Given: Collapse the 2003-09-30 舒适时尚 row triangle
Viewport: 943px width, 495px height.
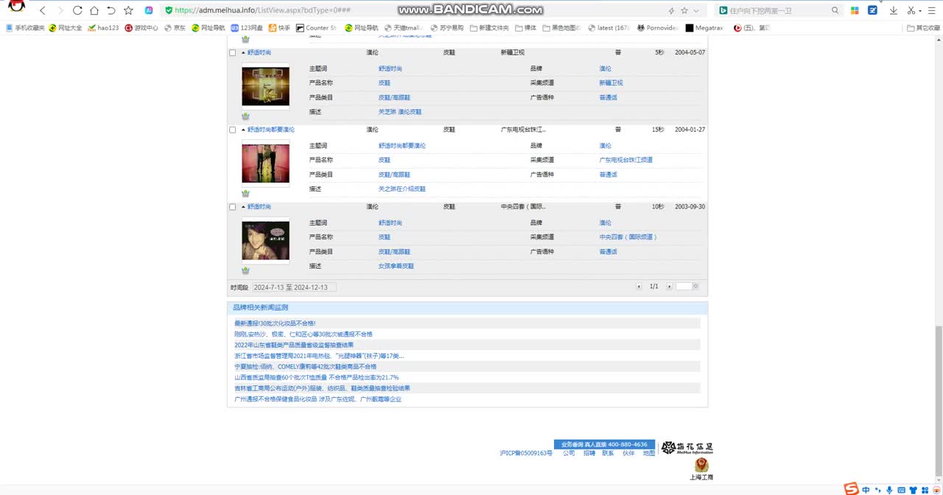Looking at the screenshot, I should pos(243,207).
